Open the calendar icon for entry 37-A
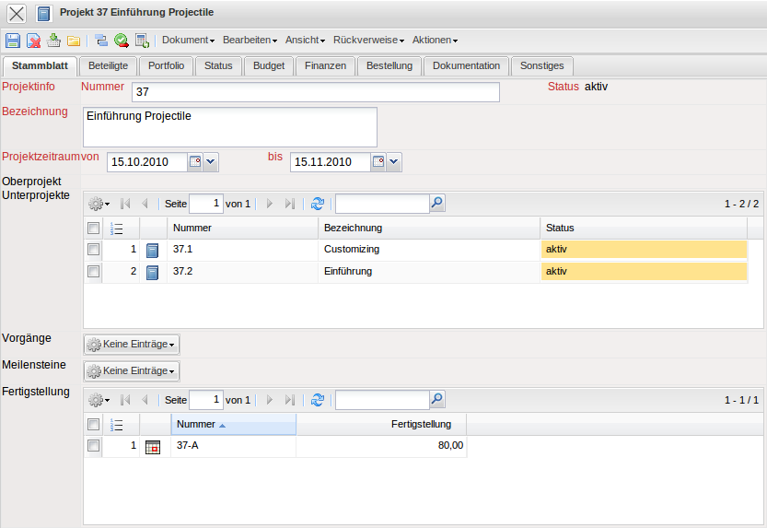The height and width of the screenshot is (528, 767). (153, 446)
